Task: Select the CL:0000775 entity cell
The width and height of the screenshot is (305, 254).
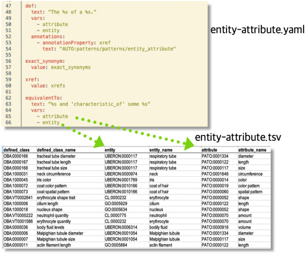Action: point(115,216)
